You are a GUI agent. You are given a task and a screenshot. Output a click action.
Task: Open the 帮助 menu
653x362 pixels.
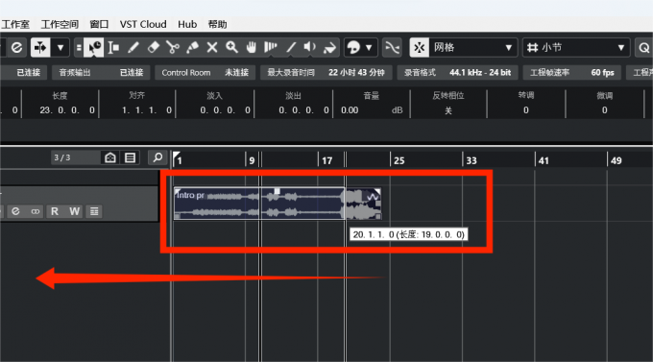point(217,24)
